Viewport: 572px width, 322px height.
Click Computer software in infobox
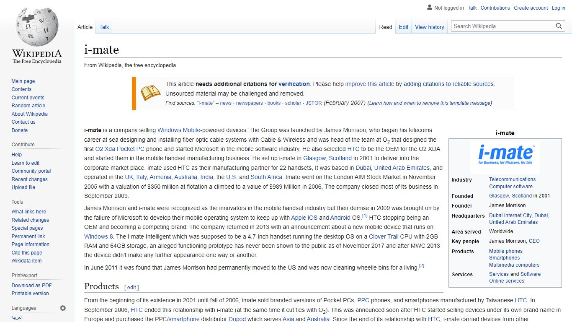[511, 187]
